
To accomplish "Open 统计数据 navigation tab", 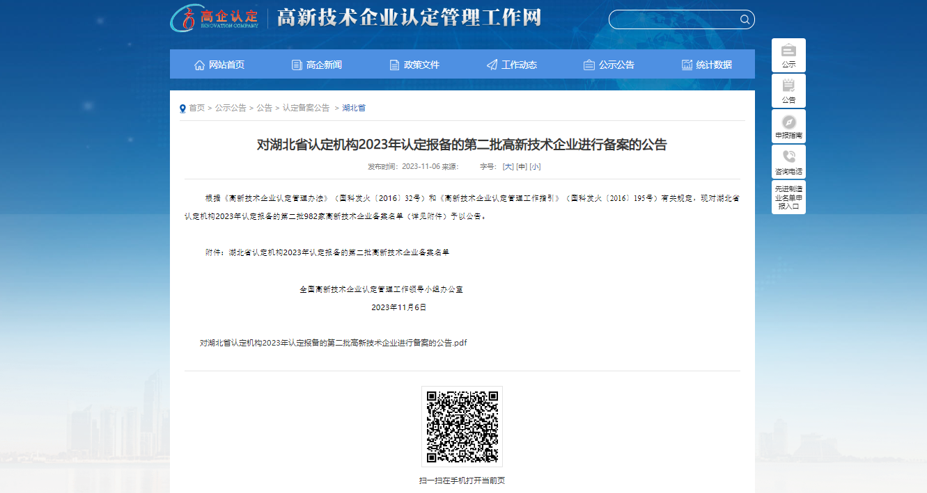I will [x=706, y=65].
